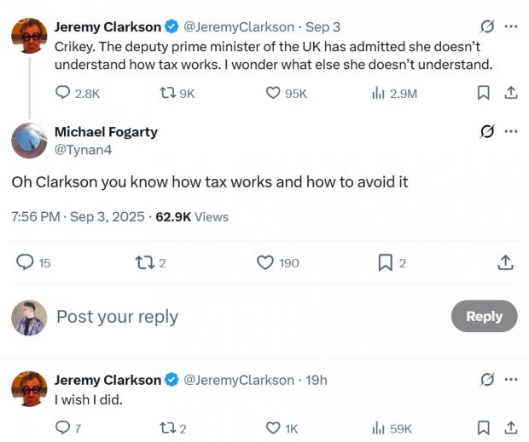Open Michael Fogarty's profile picture
529x442 pixels.
pos(29,141)
